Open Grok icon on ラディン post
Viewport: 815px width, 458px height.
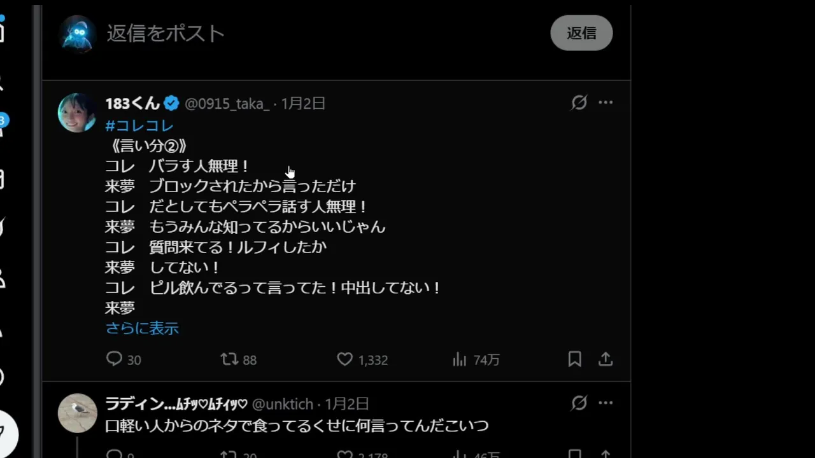pos(579,403)
